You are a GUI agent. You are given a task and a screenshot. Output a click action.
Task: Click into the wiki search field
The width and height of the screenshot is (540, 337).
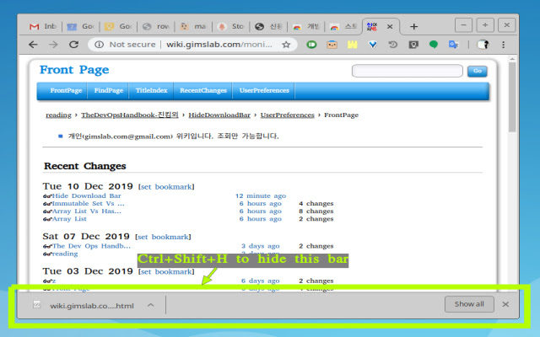407,71
